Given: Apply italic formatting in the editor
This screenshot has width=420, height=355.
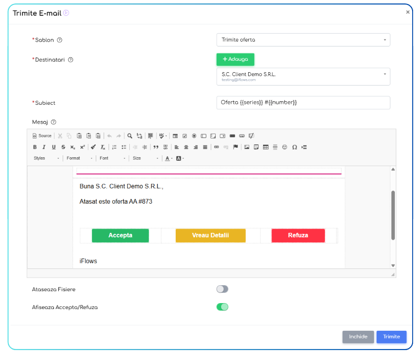Looking at the screenshot, I should pos(44,147).
